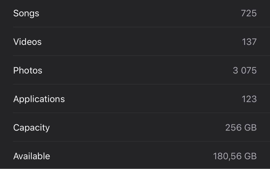Click the GB unit in Available value
Image resolution: width=270 pixels, height=169 pixels.
pos(250,156)
